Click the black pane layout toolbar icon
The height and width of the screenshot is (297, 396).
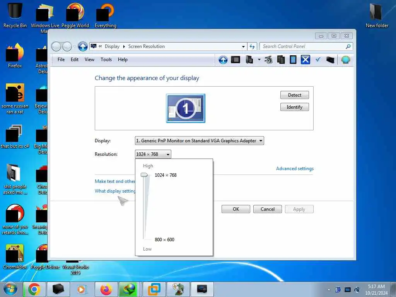(236, 60)
